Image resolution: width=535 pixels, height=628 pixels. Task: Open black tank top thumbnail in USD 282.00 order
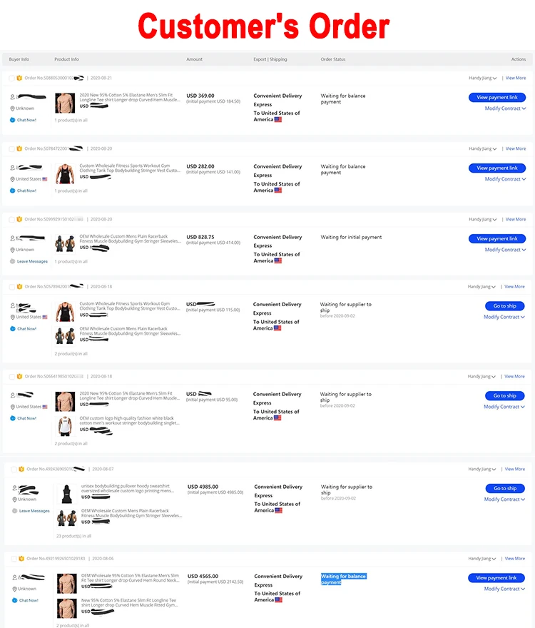click(65, 173)
